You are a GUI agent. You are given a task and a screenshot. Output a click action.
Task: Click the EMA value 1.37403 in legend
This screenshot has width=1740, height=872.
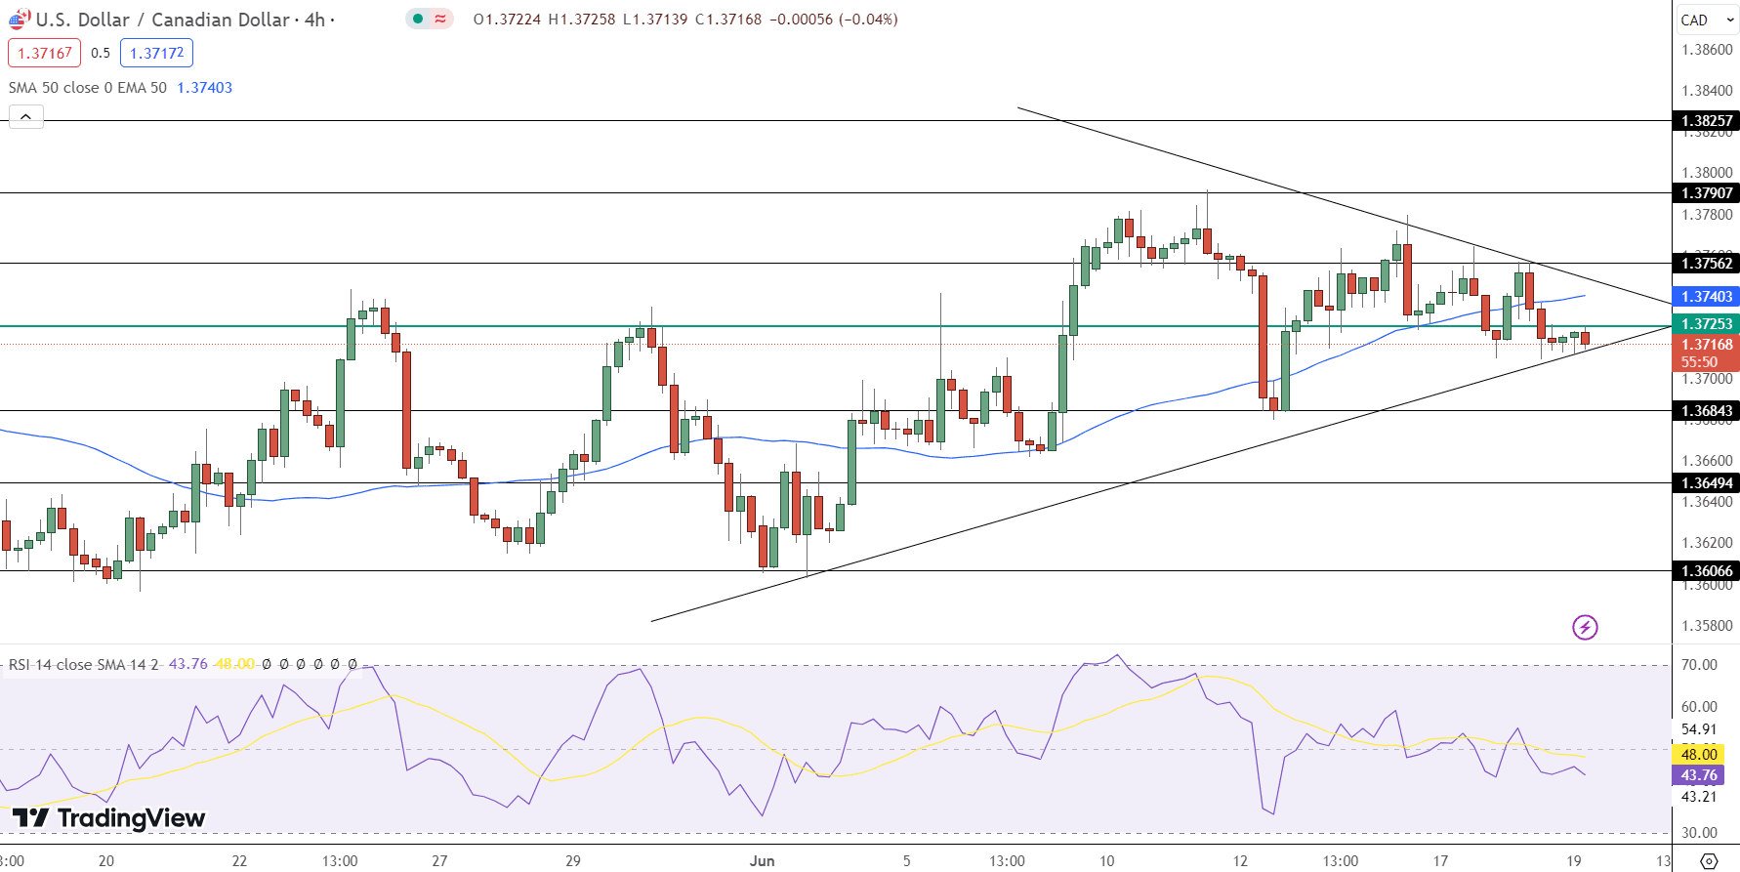point(204,88)
